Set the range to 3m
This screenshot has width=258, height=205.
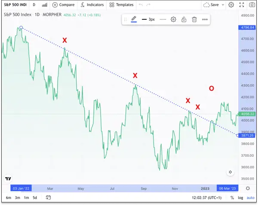[18, 198]
